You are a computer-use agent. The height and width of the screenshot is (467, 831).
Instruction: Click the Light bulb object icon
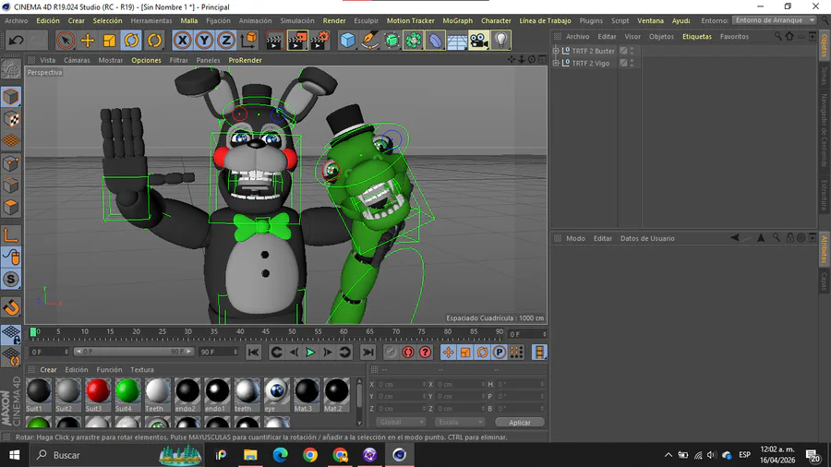click(x=500, y=40)
